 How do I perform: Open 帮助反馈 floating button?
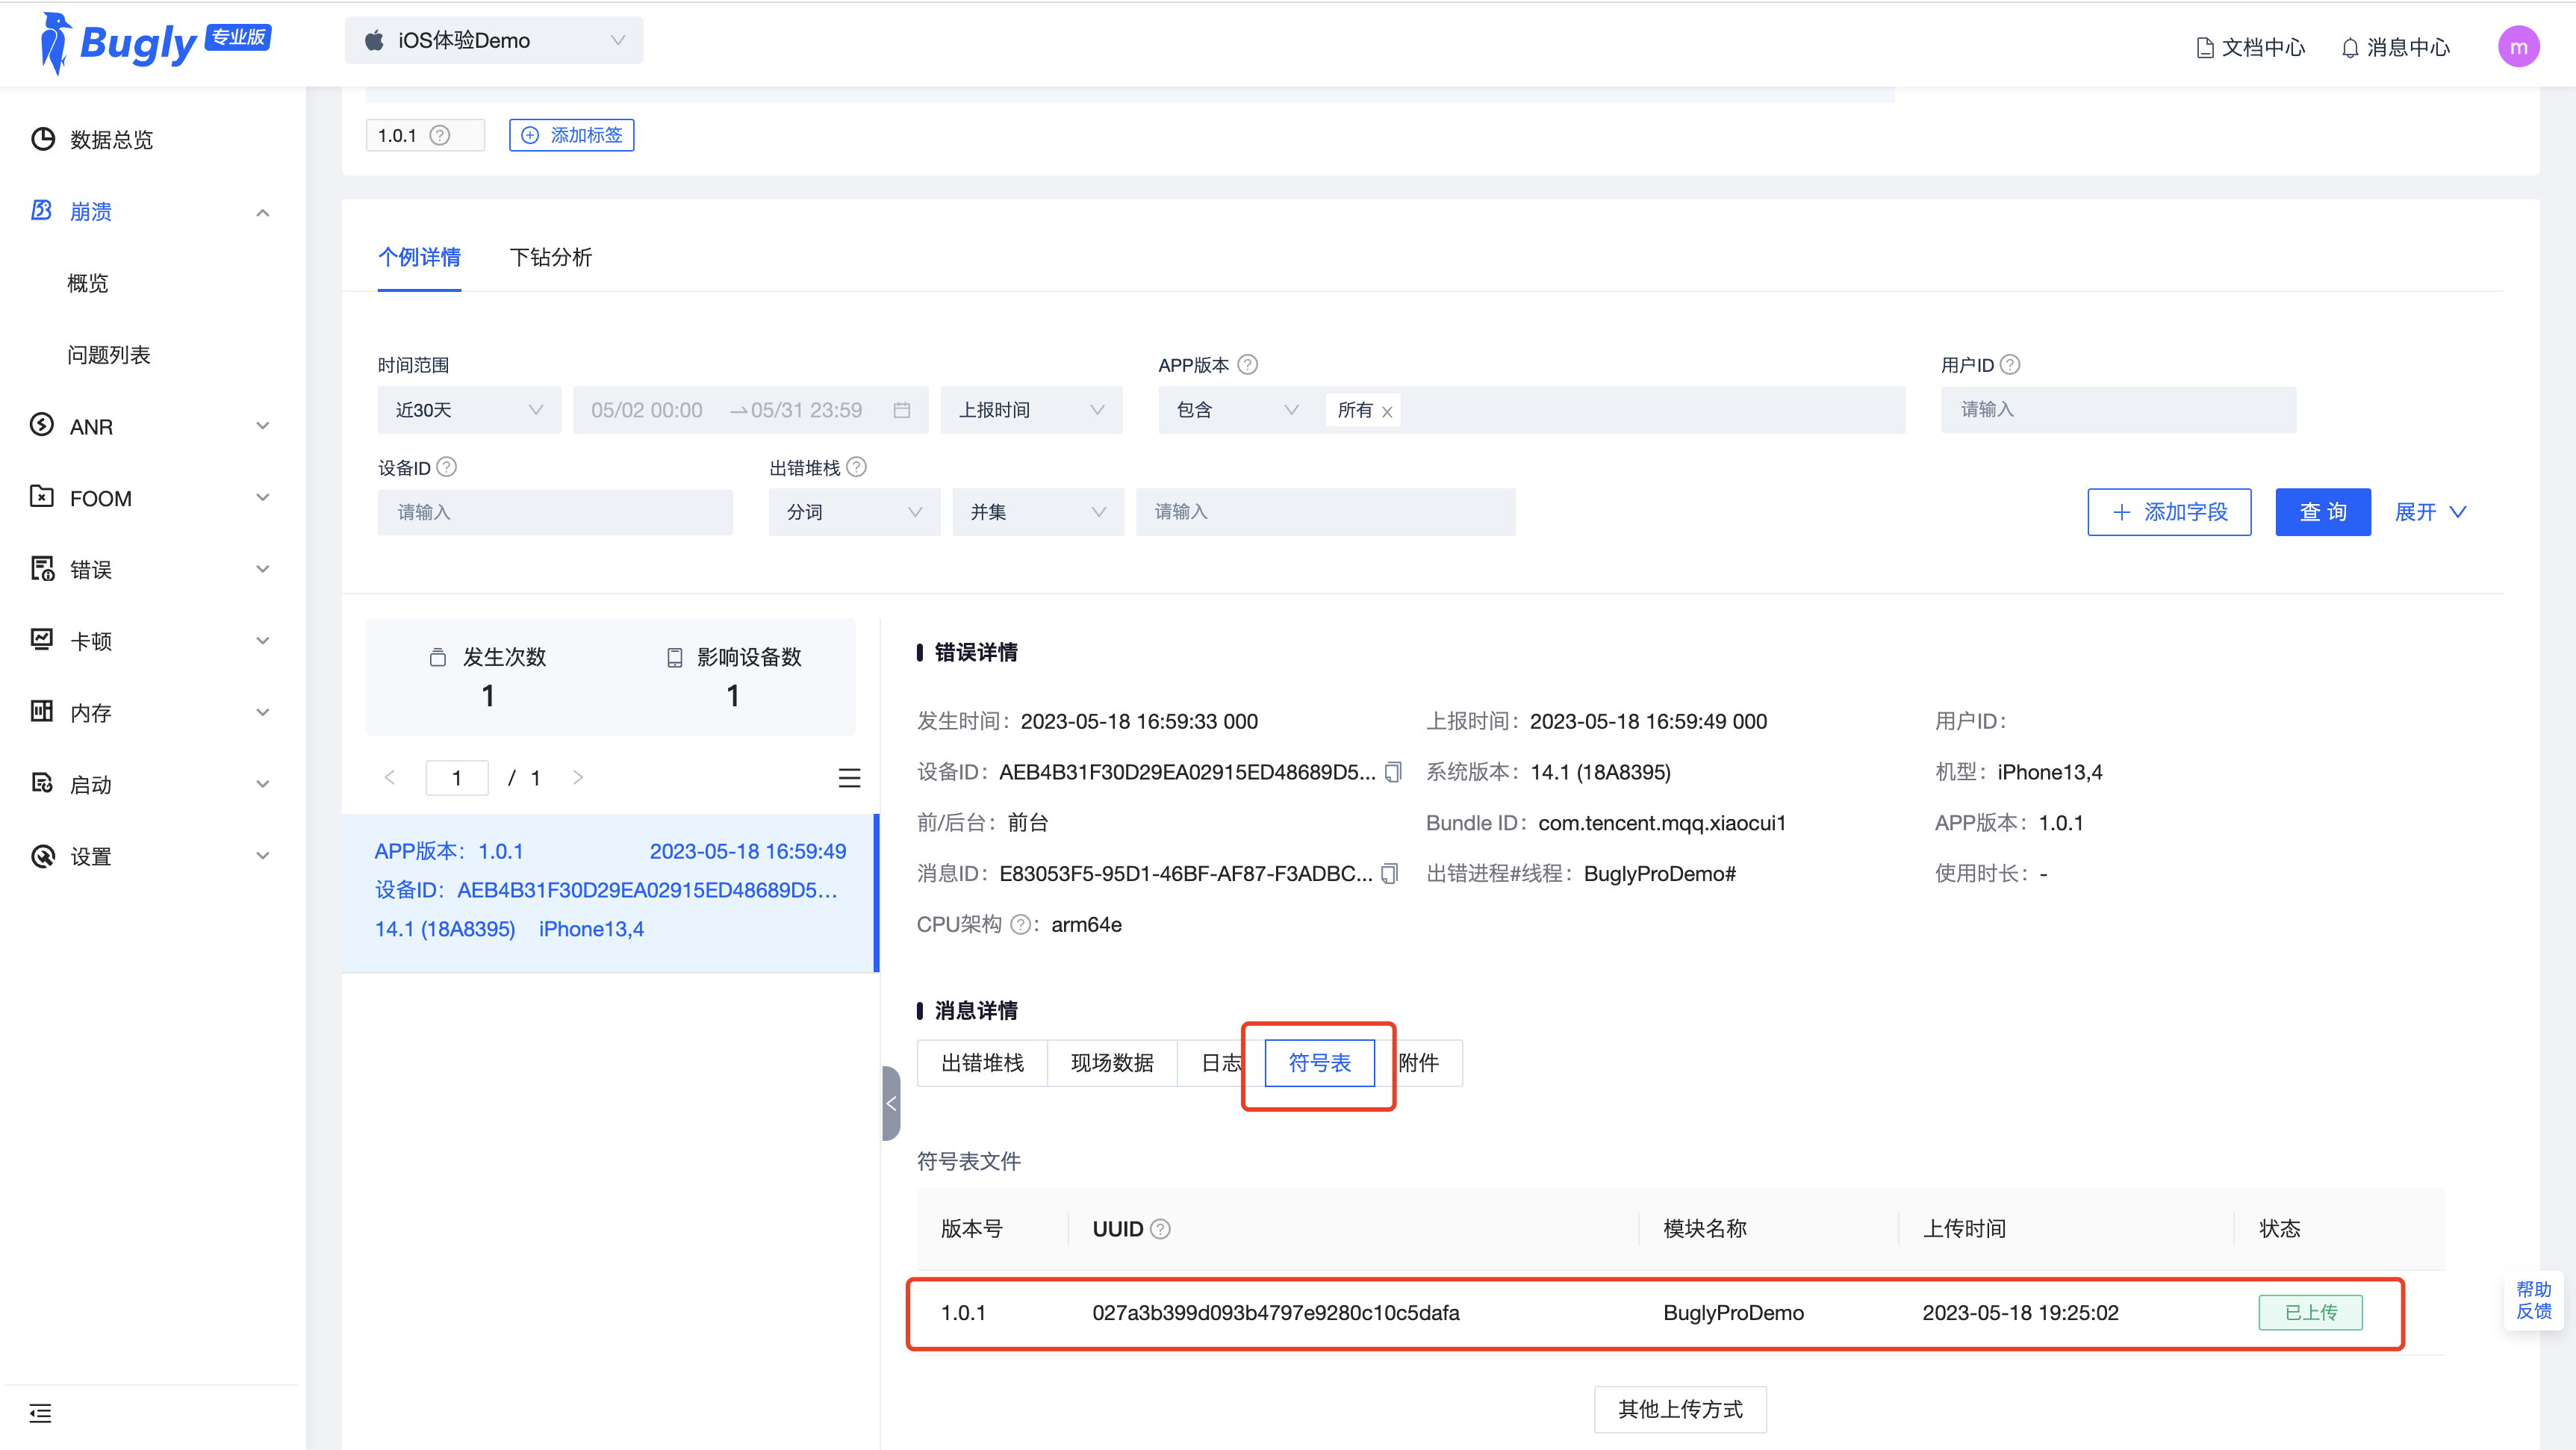[2533, 1301]
